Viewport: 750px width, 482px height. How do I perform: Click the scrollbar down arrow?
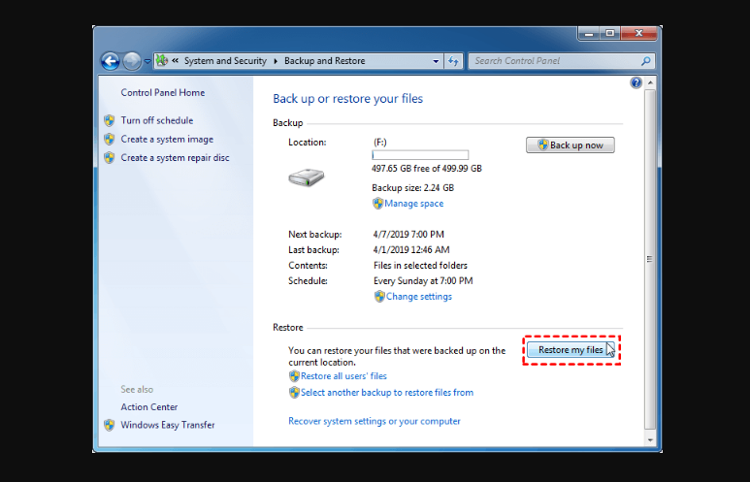(650, 440)
